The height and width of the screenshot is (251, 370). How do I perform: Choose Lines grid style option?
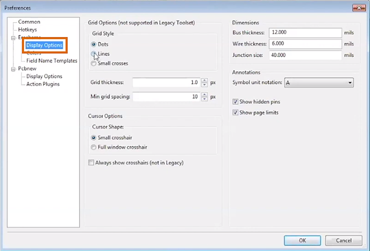tap(93, 54)
